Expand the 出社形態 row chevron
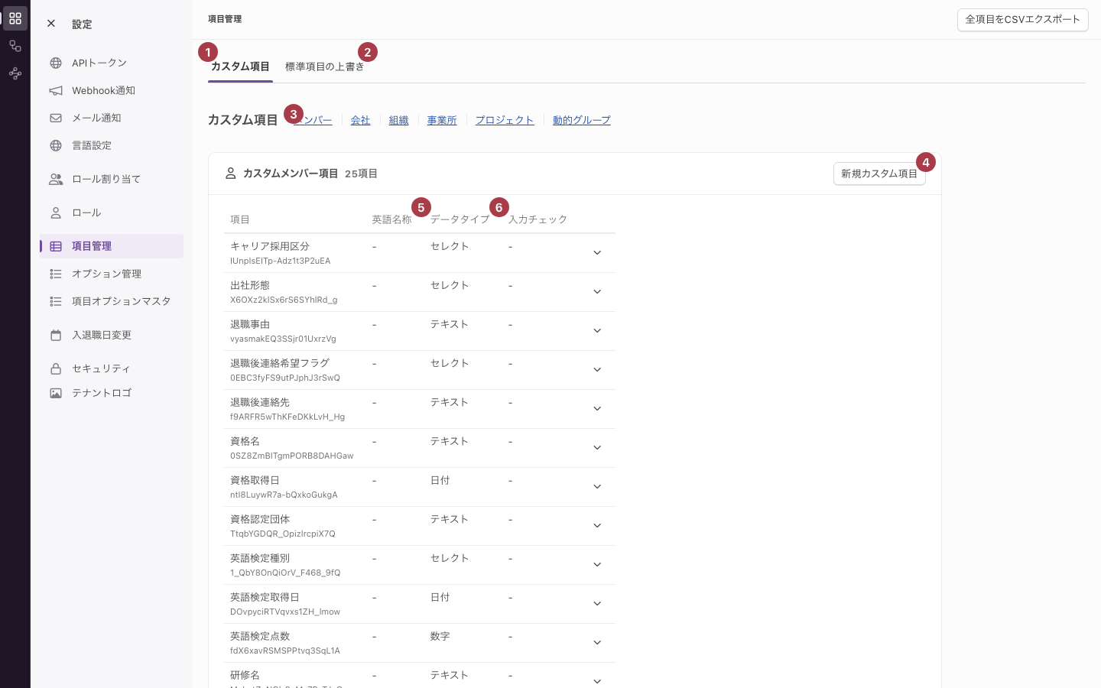This screenshot has height=688, width=1101. [597, 292]
